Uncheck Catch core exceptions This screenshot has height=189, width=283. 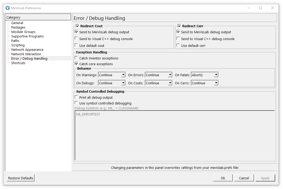pyautogui.click(x=76, y=64)
